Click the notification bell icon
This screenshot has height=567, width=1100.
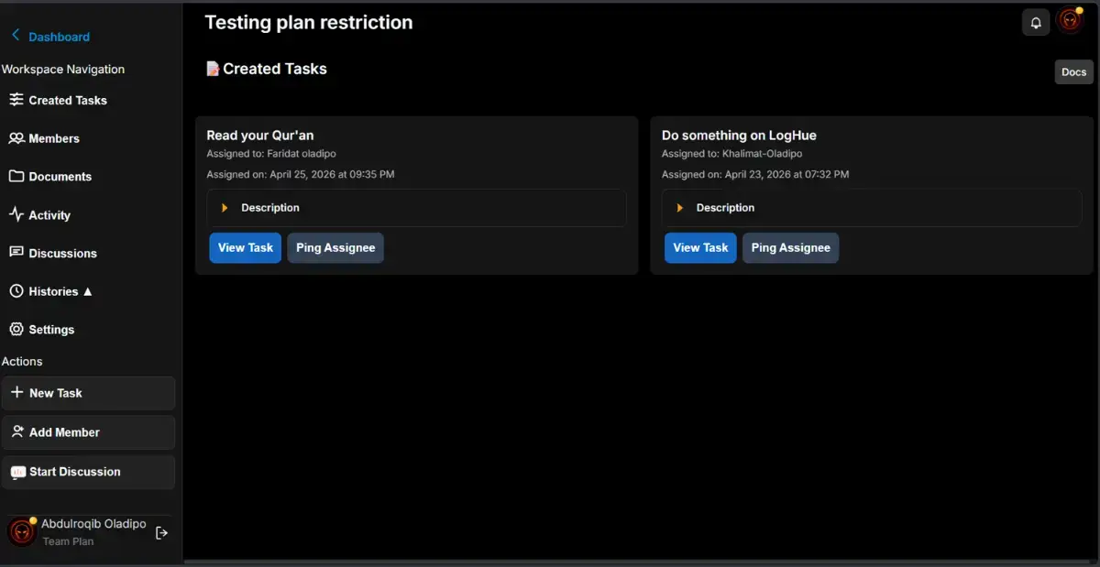pos(1036,23)
